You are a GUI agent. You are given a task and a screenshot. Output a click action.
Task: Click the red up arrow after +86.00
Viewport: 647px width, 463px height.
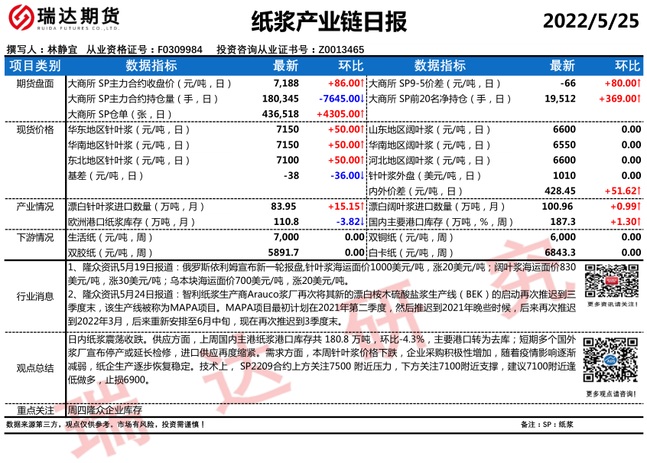(362, 83)
